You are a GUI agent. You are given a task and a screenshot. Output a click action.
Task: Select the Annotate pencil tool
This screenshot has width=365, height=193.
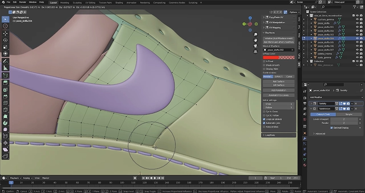coord(5,61)
